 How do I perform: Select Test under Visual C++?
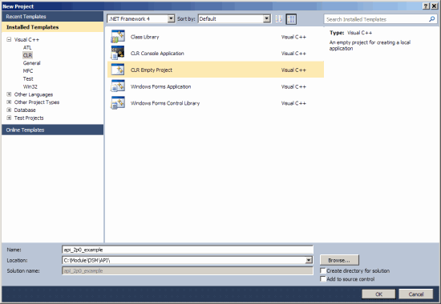pyautogui.click(x=28, y=79)
